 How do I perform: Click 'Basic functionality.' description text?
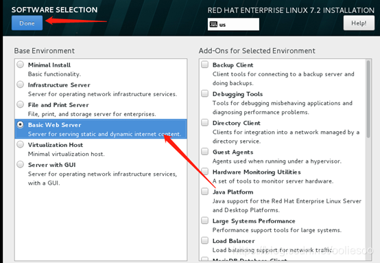54,74
